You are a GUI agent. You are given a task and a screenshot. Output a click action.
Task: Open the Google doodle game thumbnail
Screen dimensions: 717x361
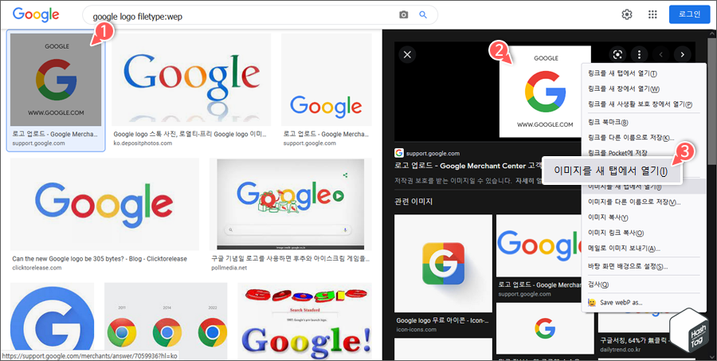pos(291,205)
